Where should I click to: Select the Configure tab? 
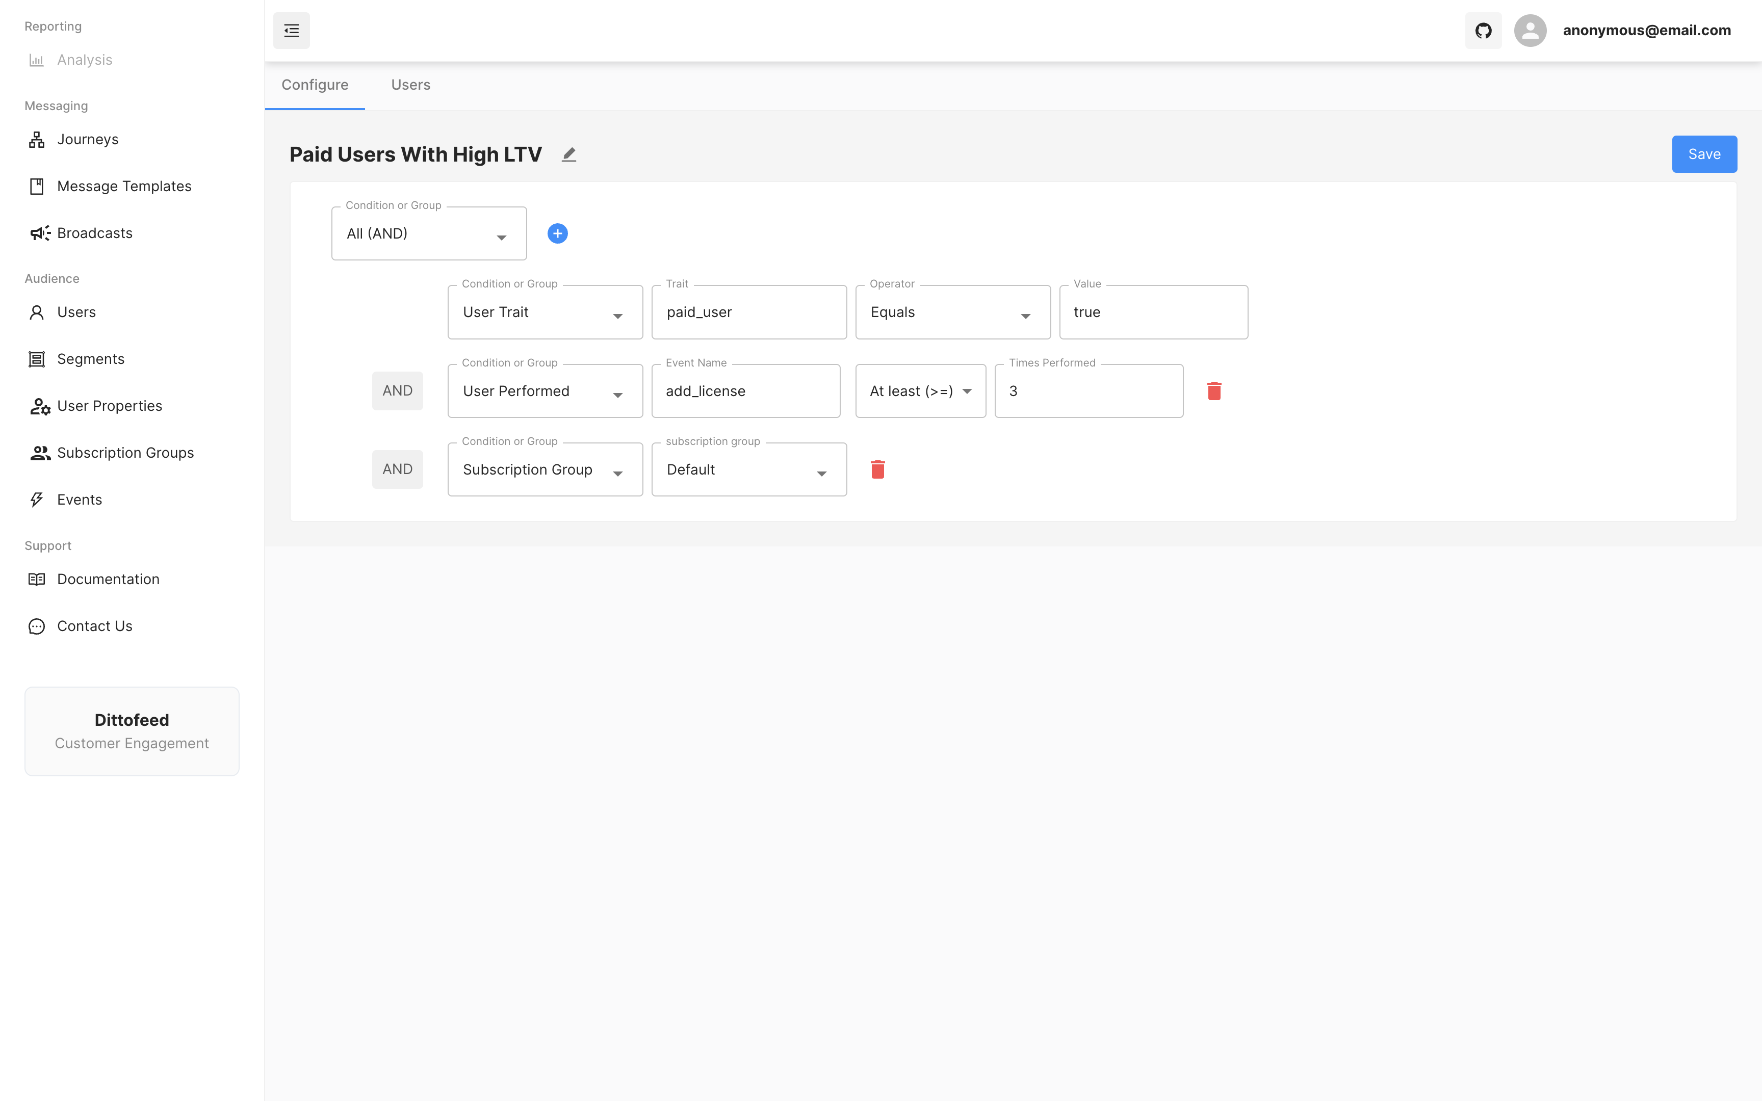coord(315,85)
